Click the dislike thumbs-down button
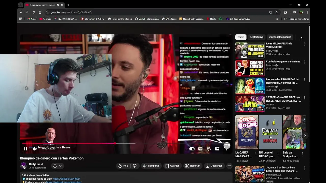 pos(135,166)
